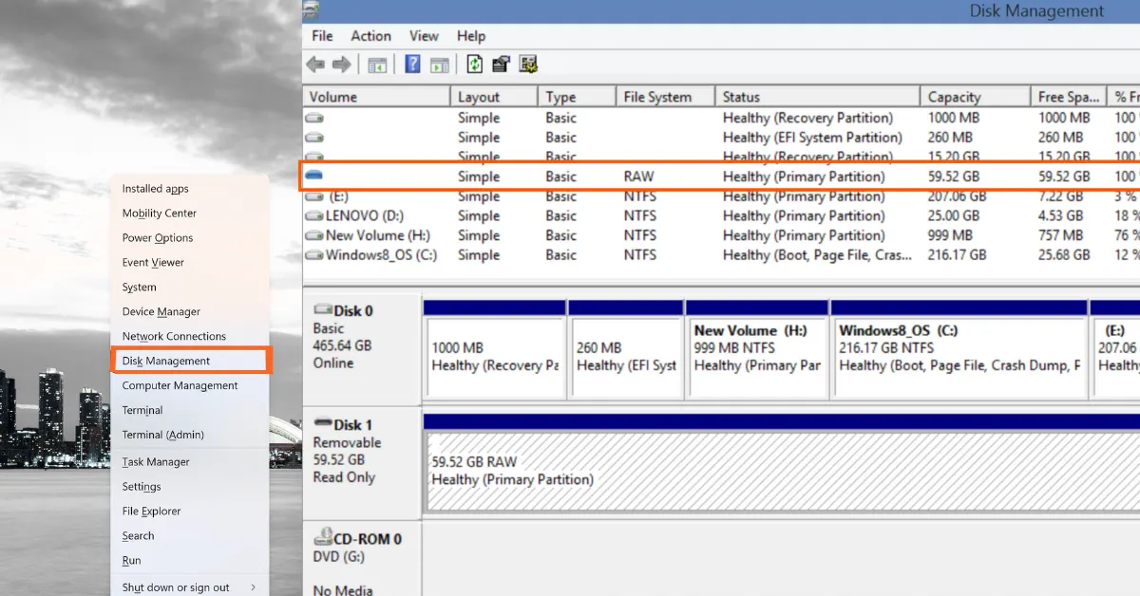Click the Properties icon in the toolbar
The image size is (1140, 596).
502,65
